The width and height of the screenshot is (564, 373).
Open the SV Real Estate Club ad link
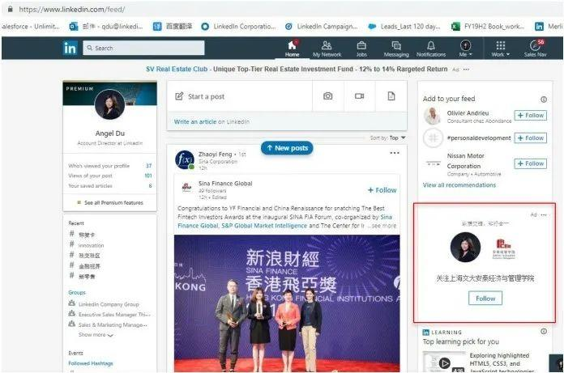177,69
